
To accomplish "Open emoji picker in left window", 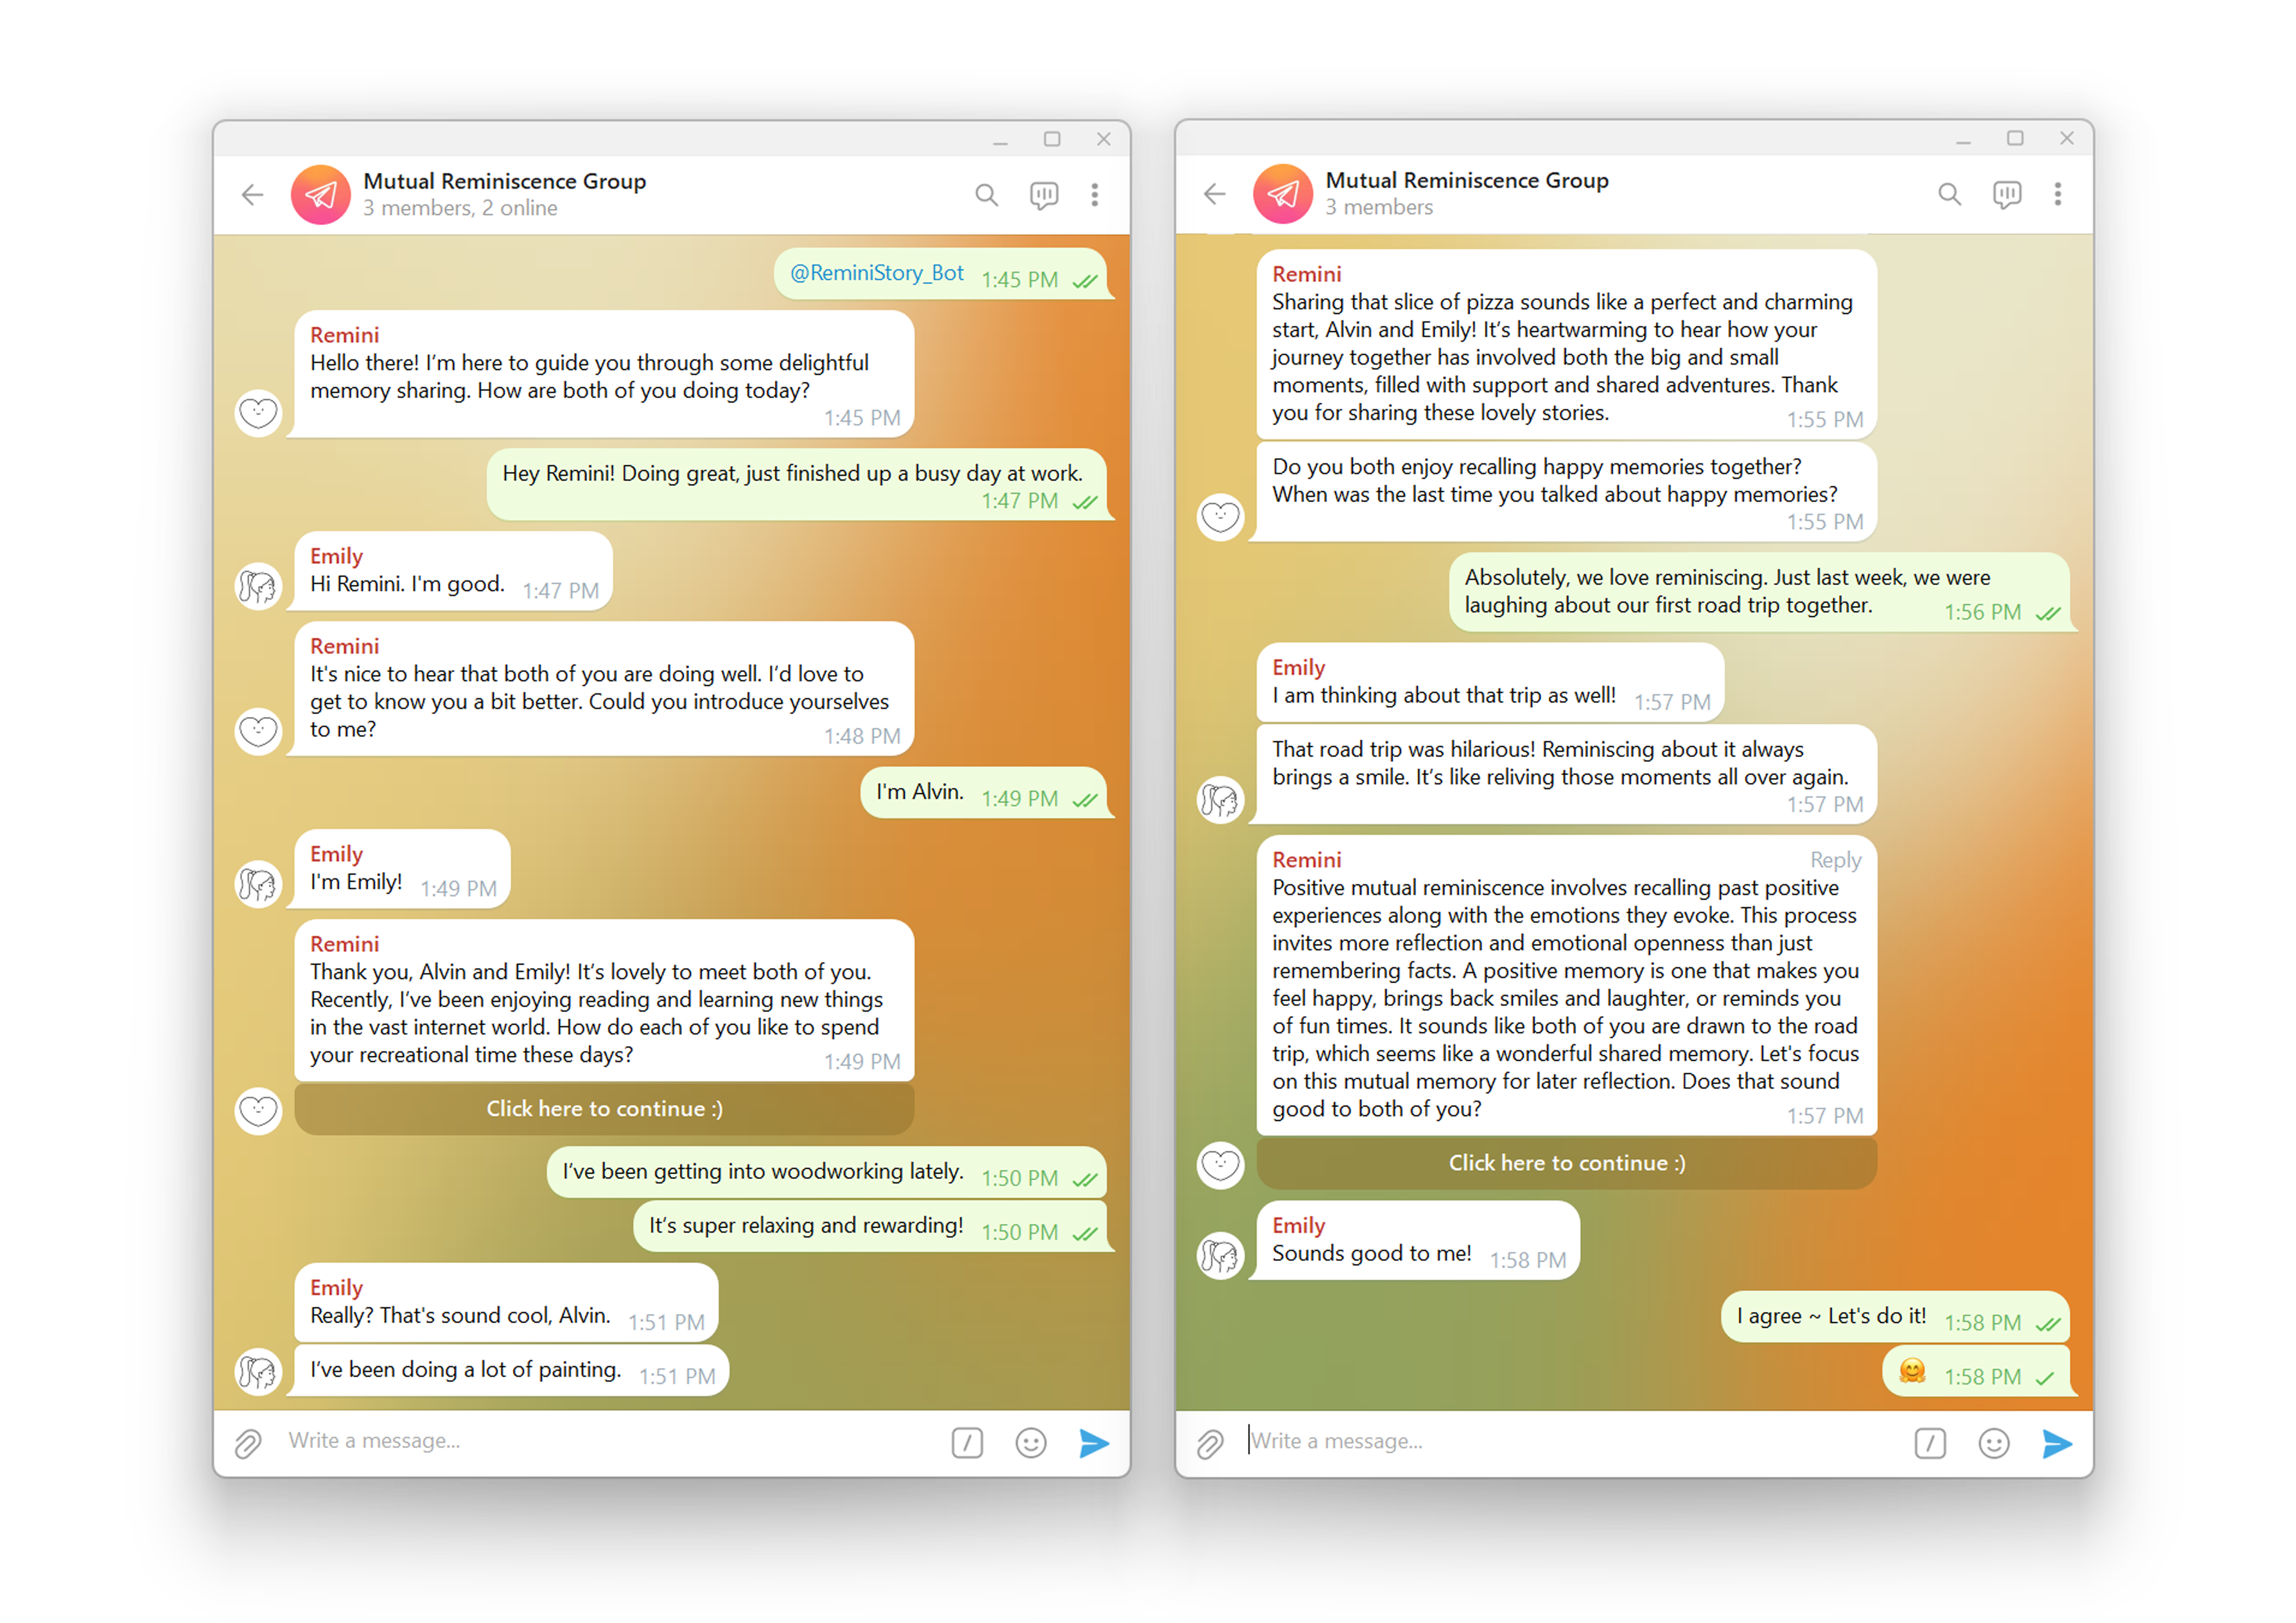I will pyautogui.click(x=1031, y=1442).
